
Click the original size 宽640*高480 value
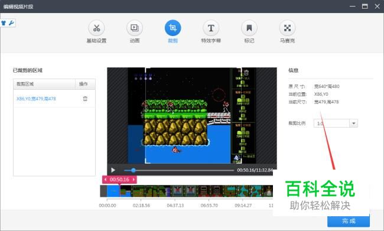327,86
